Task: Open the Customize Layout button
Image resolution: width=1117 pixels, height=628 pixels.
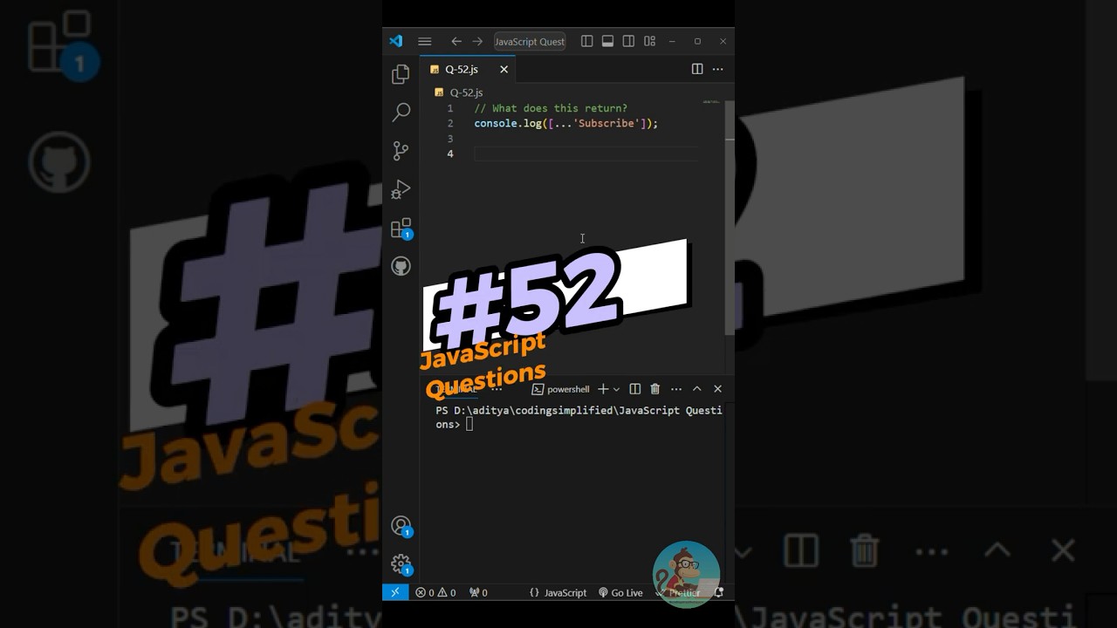Action: 649,41
